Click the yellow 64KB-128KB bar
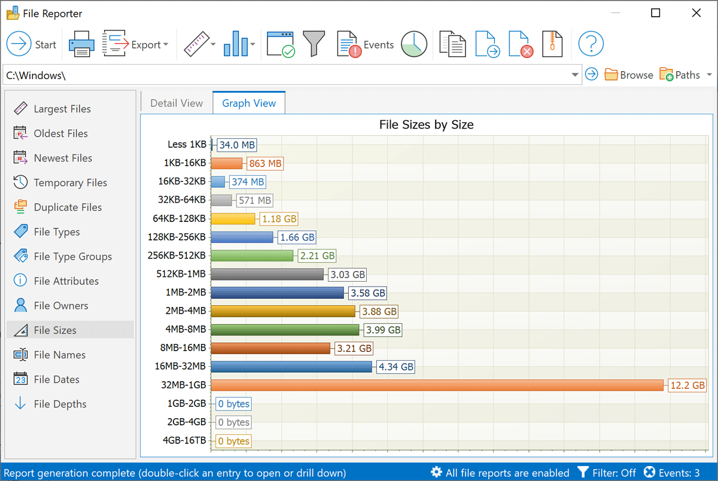718x481 pixels. [233, 219]
